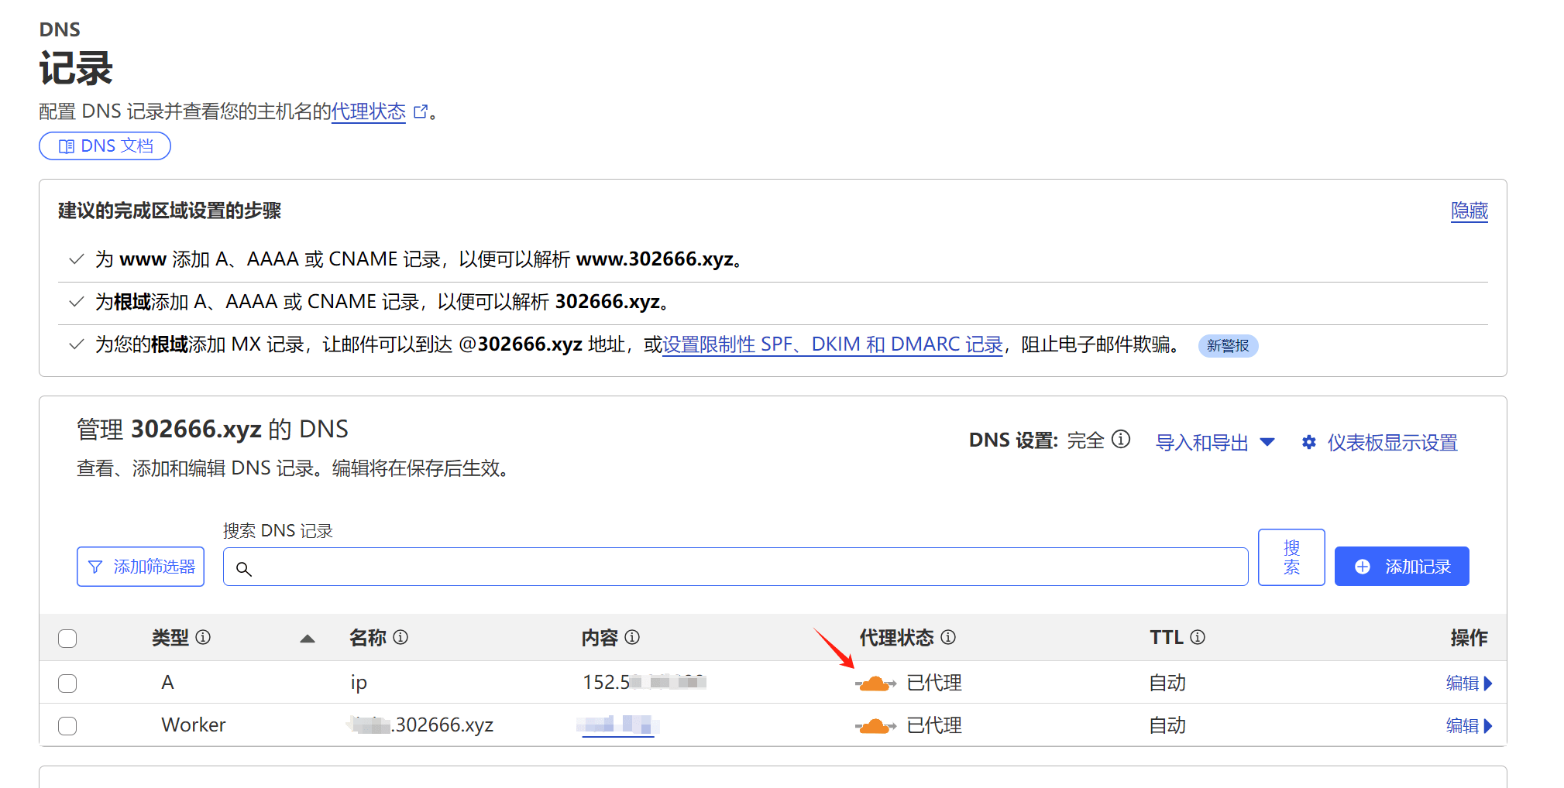
Task: Click the orange proxy cloud for ip record
Action: [875, 684]
